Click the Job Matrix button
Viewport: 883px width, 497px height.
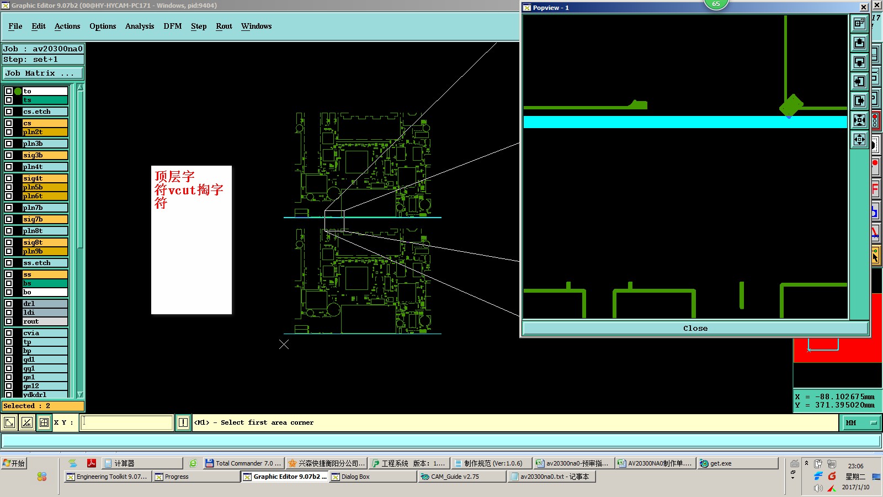point(43,73)
